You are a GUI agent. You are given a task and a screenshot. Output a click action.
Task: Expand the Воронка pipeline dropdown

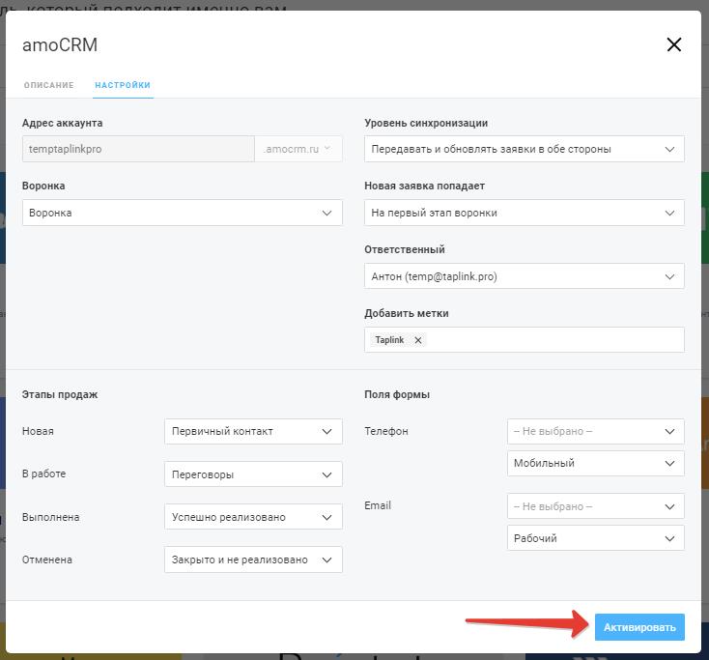click(183, 213)
